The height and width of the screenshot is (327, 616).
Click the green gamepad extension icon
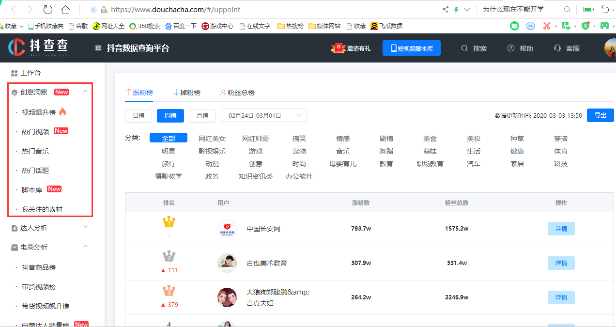click(605, 26)
